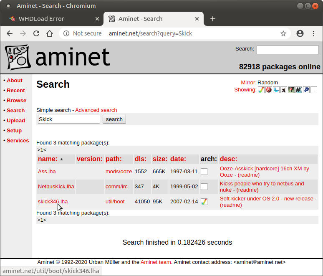Click the Aminet logo image
The width and height of the screenshot is (323, 276).
click(x=58, y=58)
